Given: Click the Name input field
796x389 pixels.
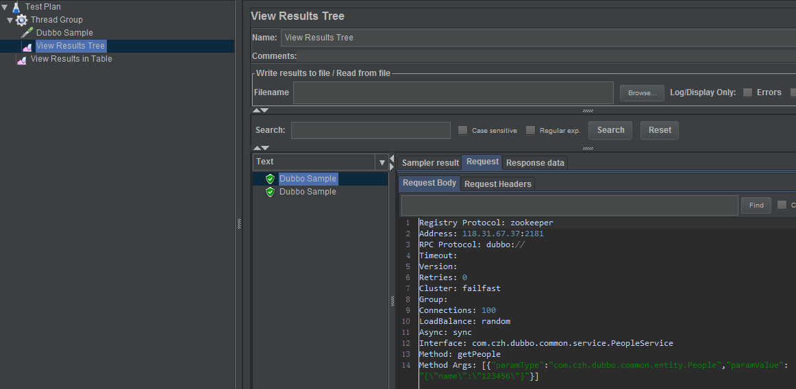Looking at the screenshot, I should (x=538, y=38).
